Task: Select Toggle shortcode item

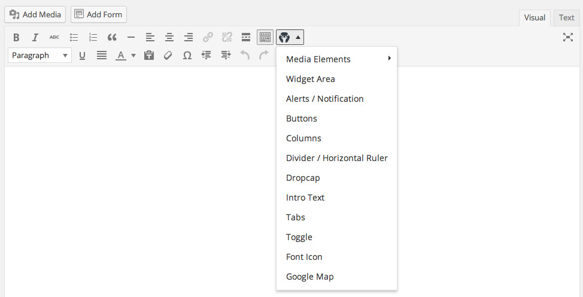Action: pos(337,237)
